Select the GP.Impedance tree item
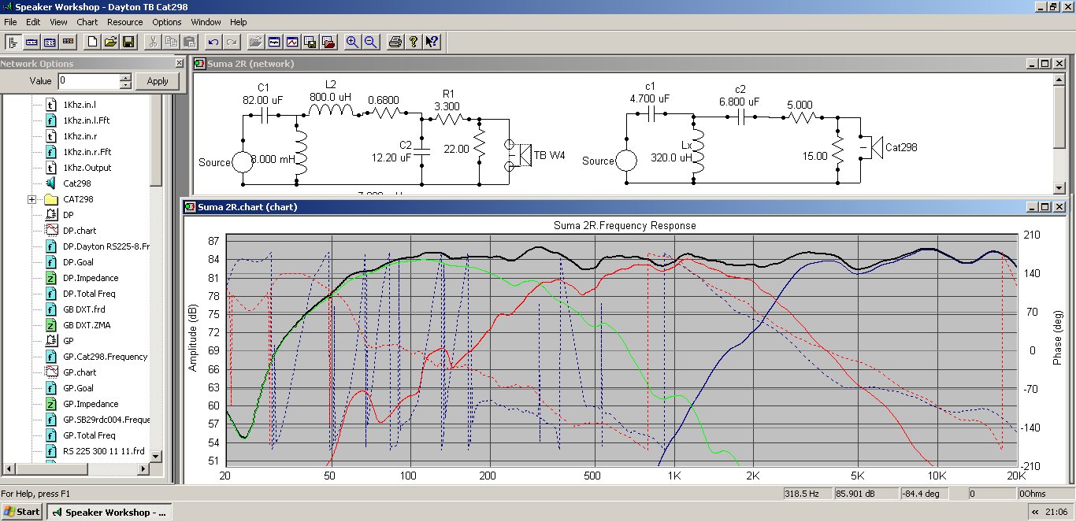This screenshot has height=522, width=1076. (x=91, y=404)
